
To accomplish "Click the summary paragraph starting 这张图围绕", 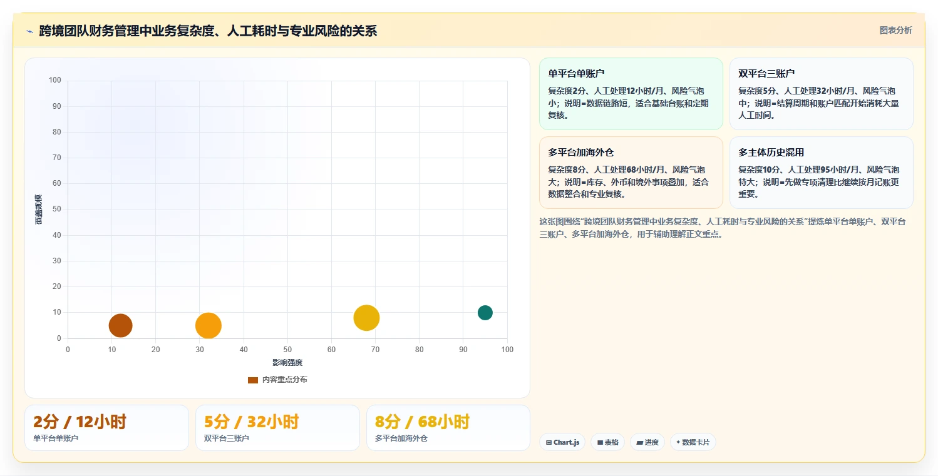I will tap(723, 228).
